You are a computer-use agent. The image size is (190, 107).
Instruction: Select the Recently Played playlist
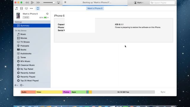pos(28,77)
